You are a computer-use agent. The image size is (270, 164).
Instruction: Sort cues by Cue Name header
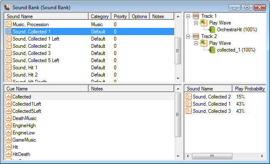46,88
